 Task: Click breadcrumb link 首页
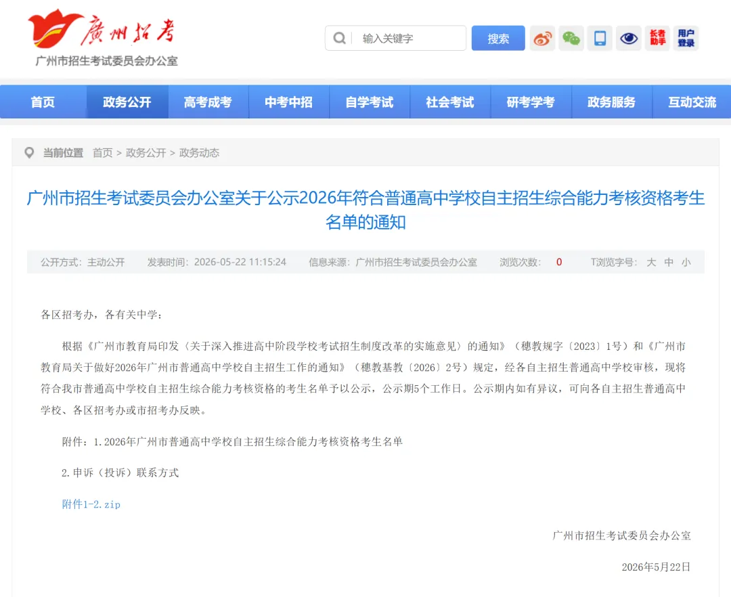click(103, 153)
